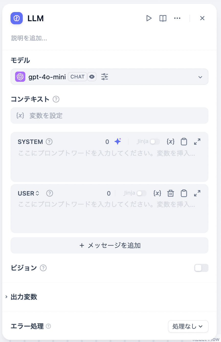221x342 pixels.
Task: Expand the SYSTEM prompt editor to fullscreen
Action: 197,142
